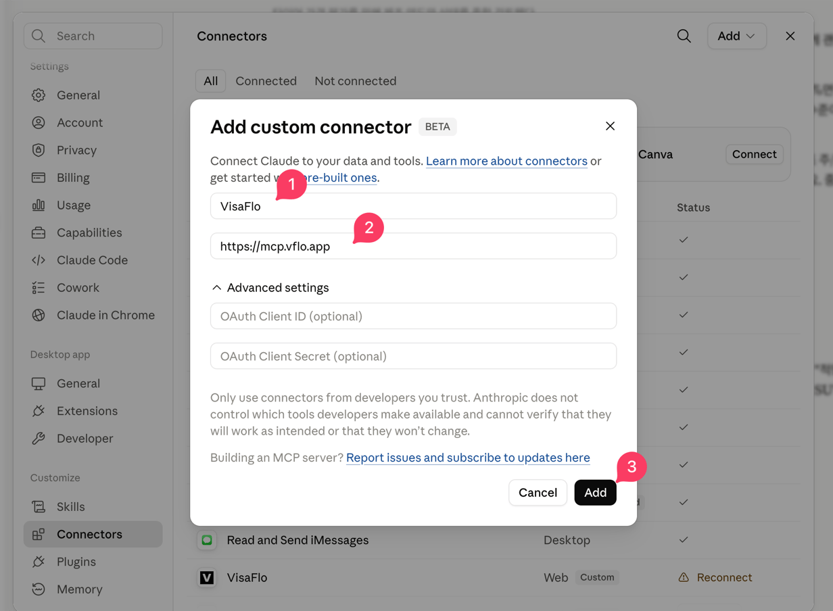This screenshot has width=833, height=611.
Task: Click the Connect button for Canva
Action: (755, 154)
